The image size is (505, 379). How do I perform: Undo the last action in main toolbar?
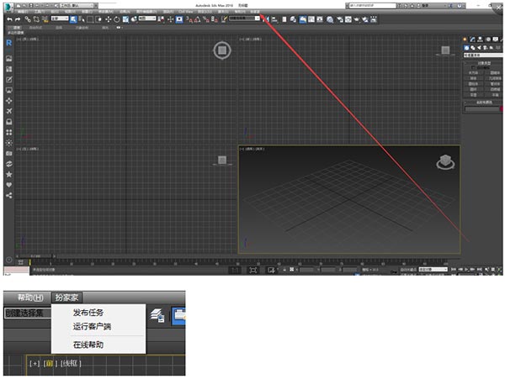tap(9, 19)
